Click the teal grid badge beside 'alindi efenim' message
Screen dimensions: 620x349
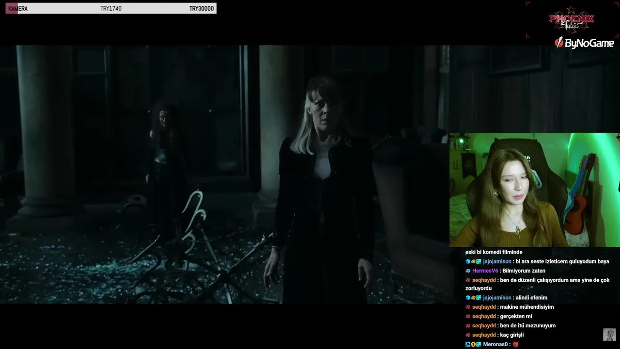pyautogui.click(x=479, y=298)
